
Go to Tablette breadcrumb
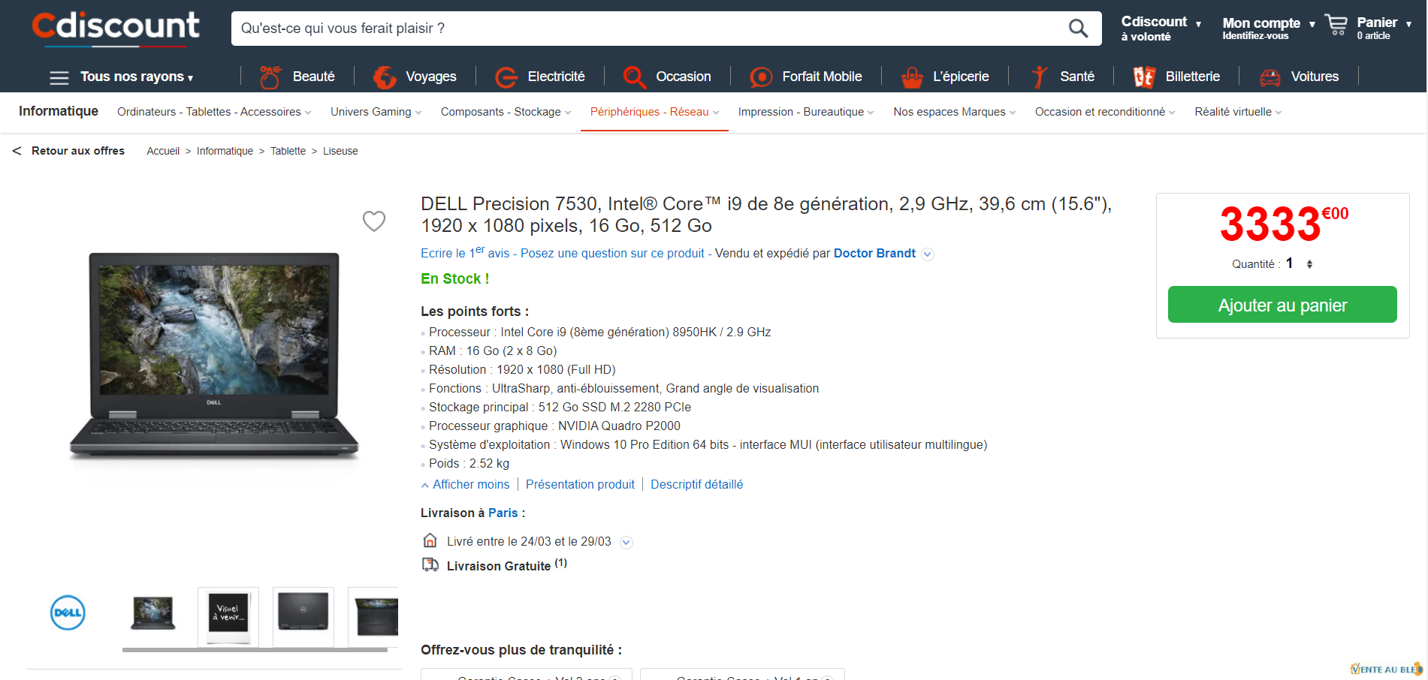coord(288,152)
